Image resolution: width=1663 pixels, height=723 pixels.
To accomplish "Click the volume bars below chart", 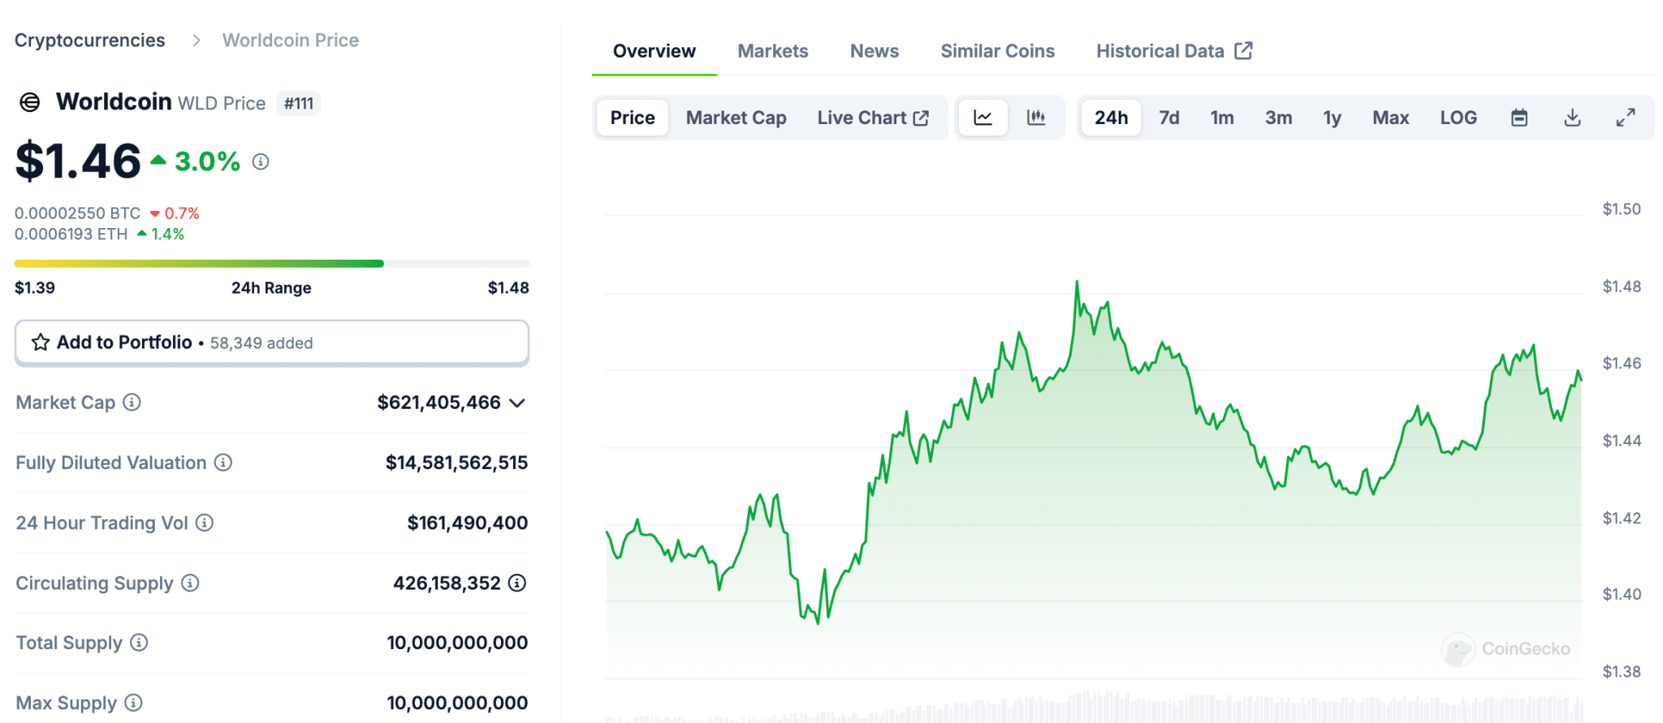I will [x=1094, y=708].
